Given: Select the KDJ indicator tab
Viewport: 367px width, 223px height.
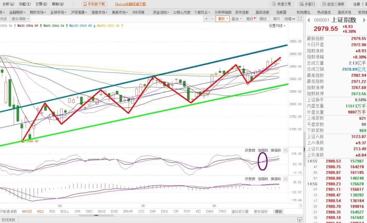Looking at the screenshot, I should point(40,211).
